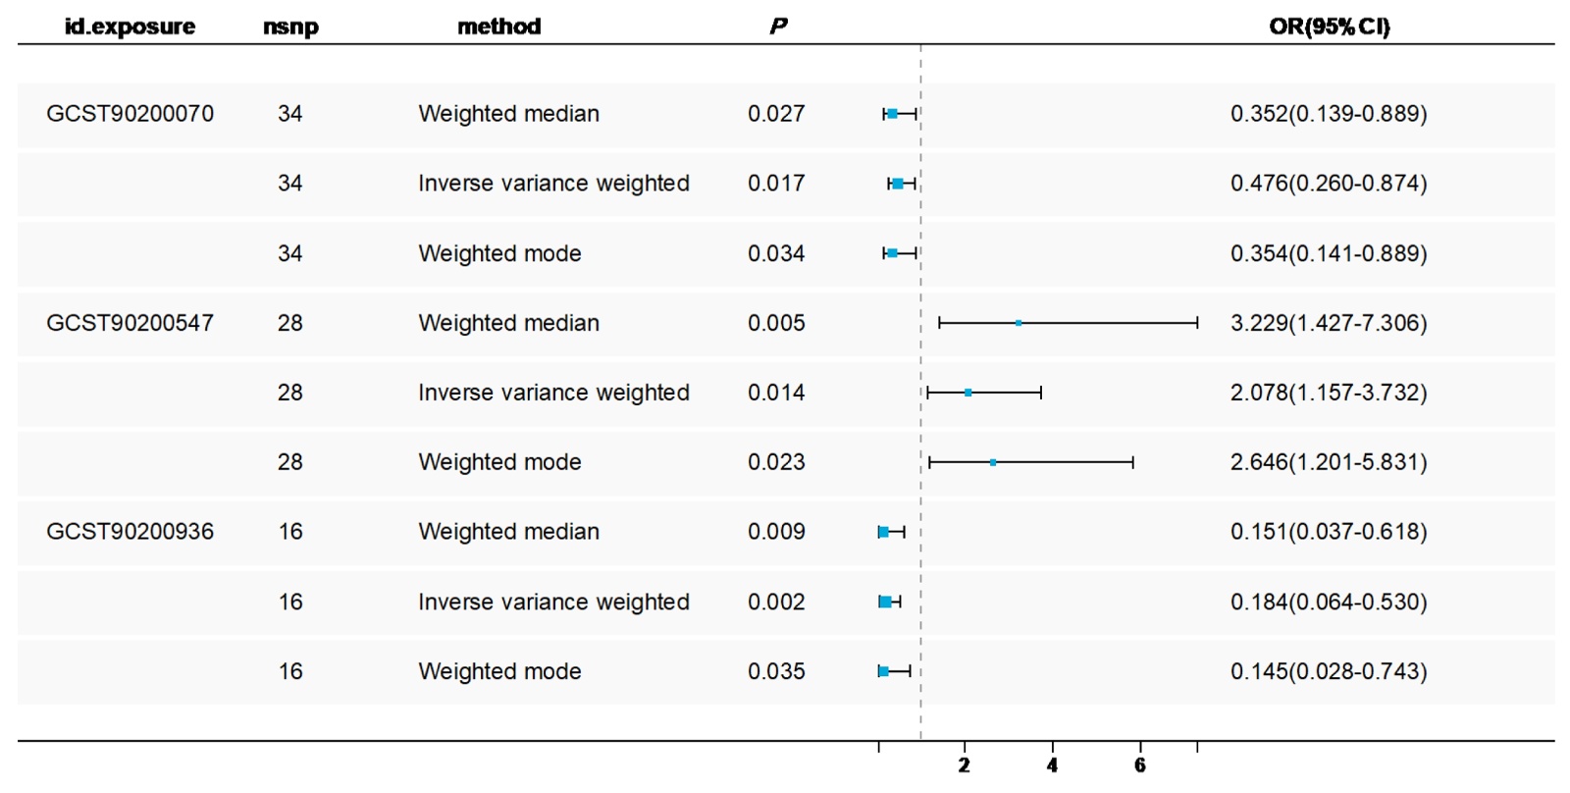Click the OR text 3.229(1.427-7.306)
This screenshot has height=793, width=1570.
click(x=1329, y=323)
